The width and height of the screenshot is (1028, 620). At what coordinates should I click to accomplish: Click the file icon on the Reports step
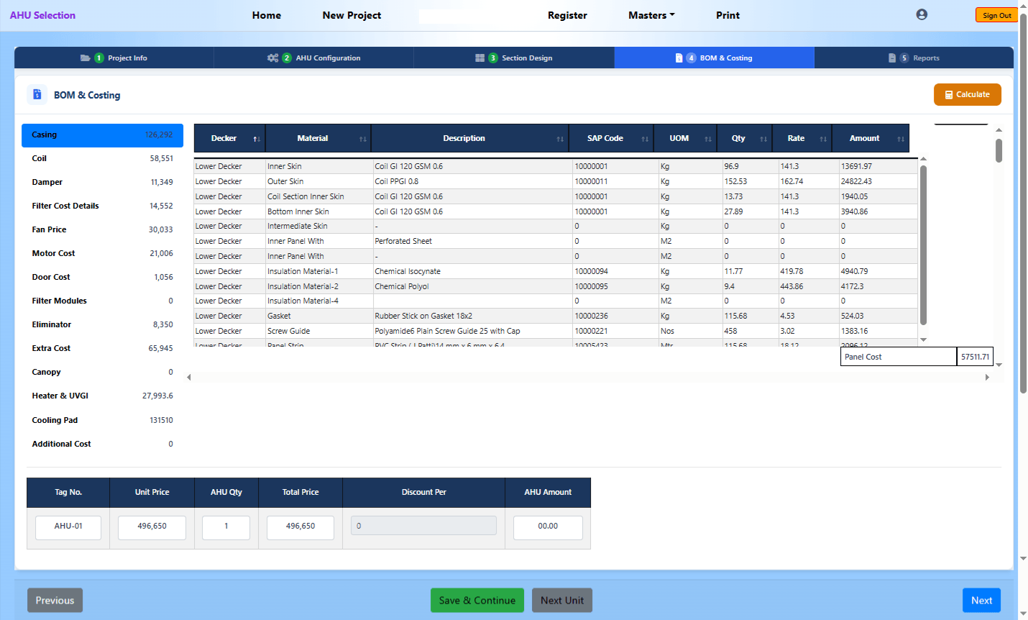tap(892, 58)
